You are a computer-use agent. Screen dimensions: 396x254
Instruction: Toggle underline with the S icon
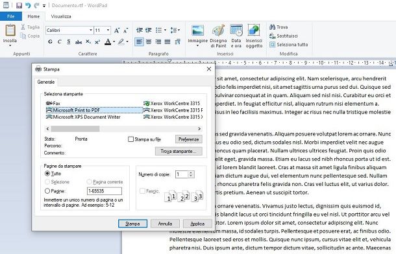[69, 41]
